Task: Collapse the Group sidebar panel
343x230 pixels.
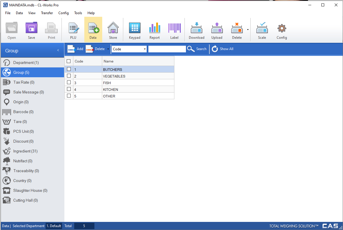Action: click(x=58, y=50)
